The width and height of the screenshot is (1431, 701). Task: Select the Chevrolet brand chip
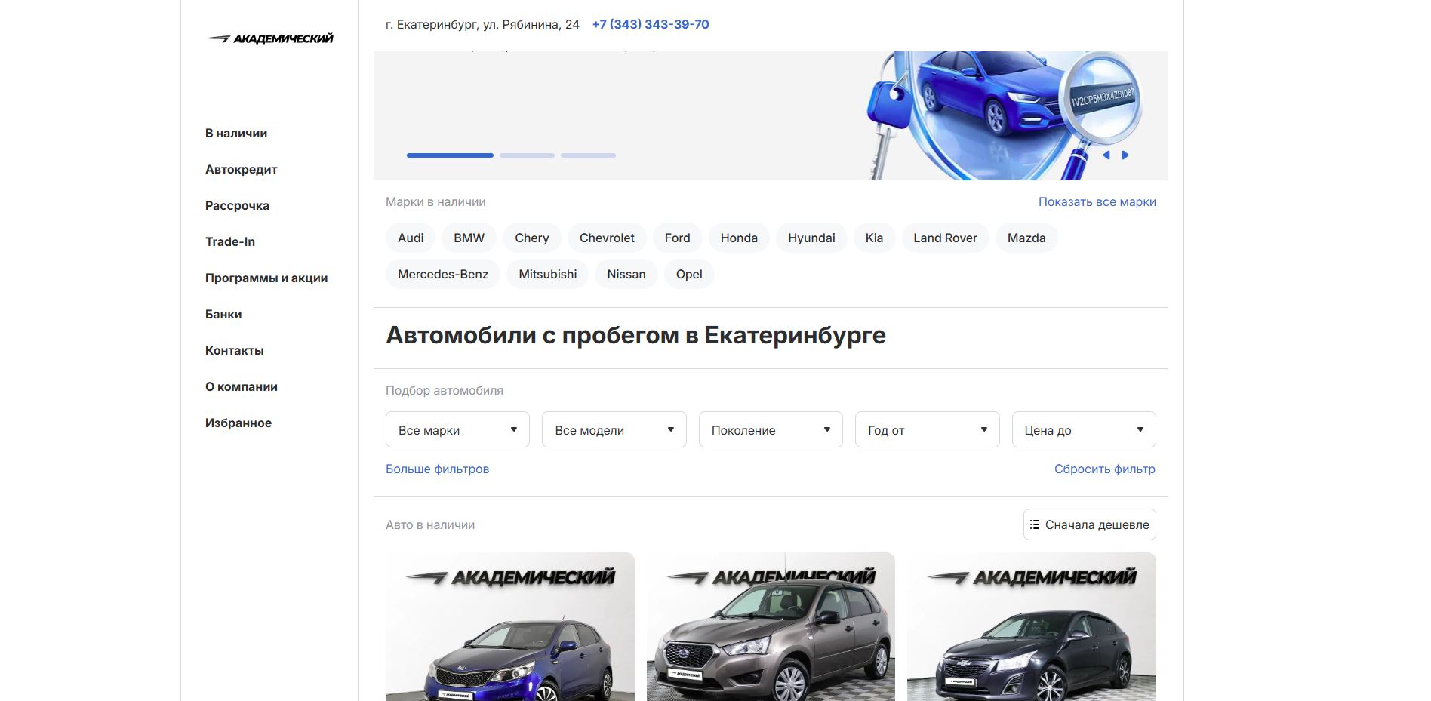[x=607, y=238]
